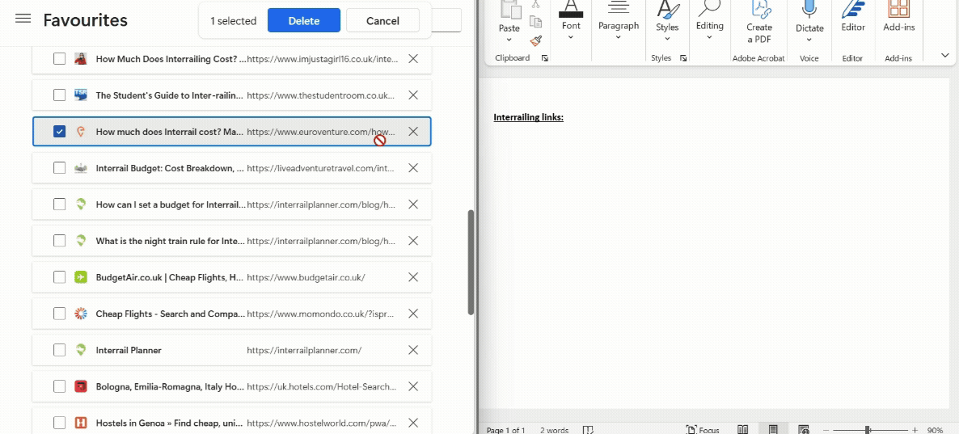Tick checkbox for Interrail Budget: Cost Breakdown
959x434 pixels.
pyautogui.click(x=59, y=167)
